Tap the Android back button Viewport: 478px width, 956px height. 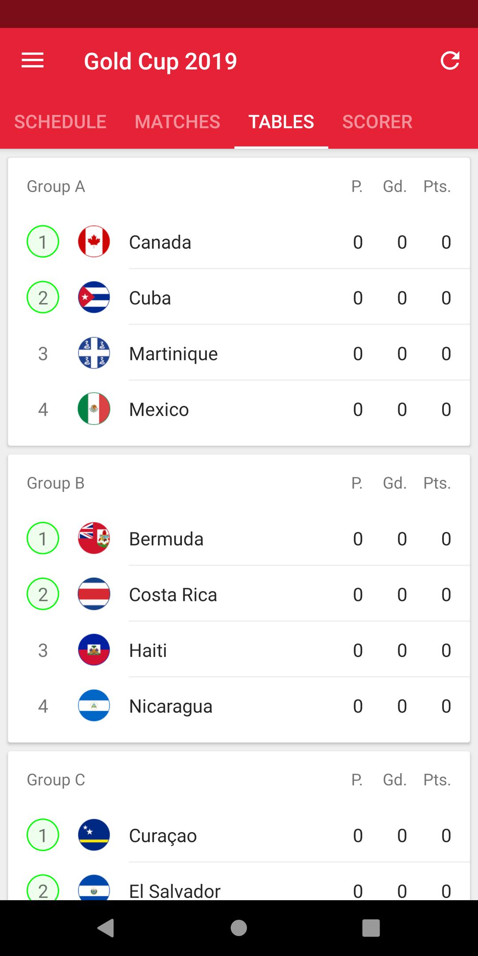106,928
